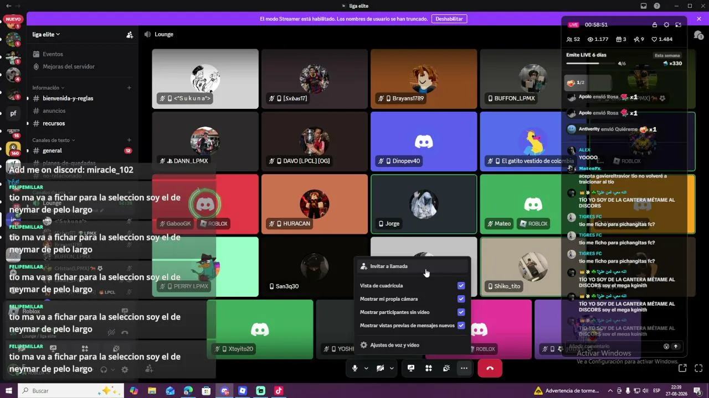The image size is (709, 398).
Task: Open Windows Start menu
Action: [8, 391]
